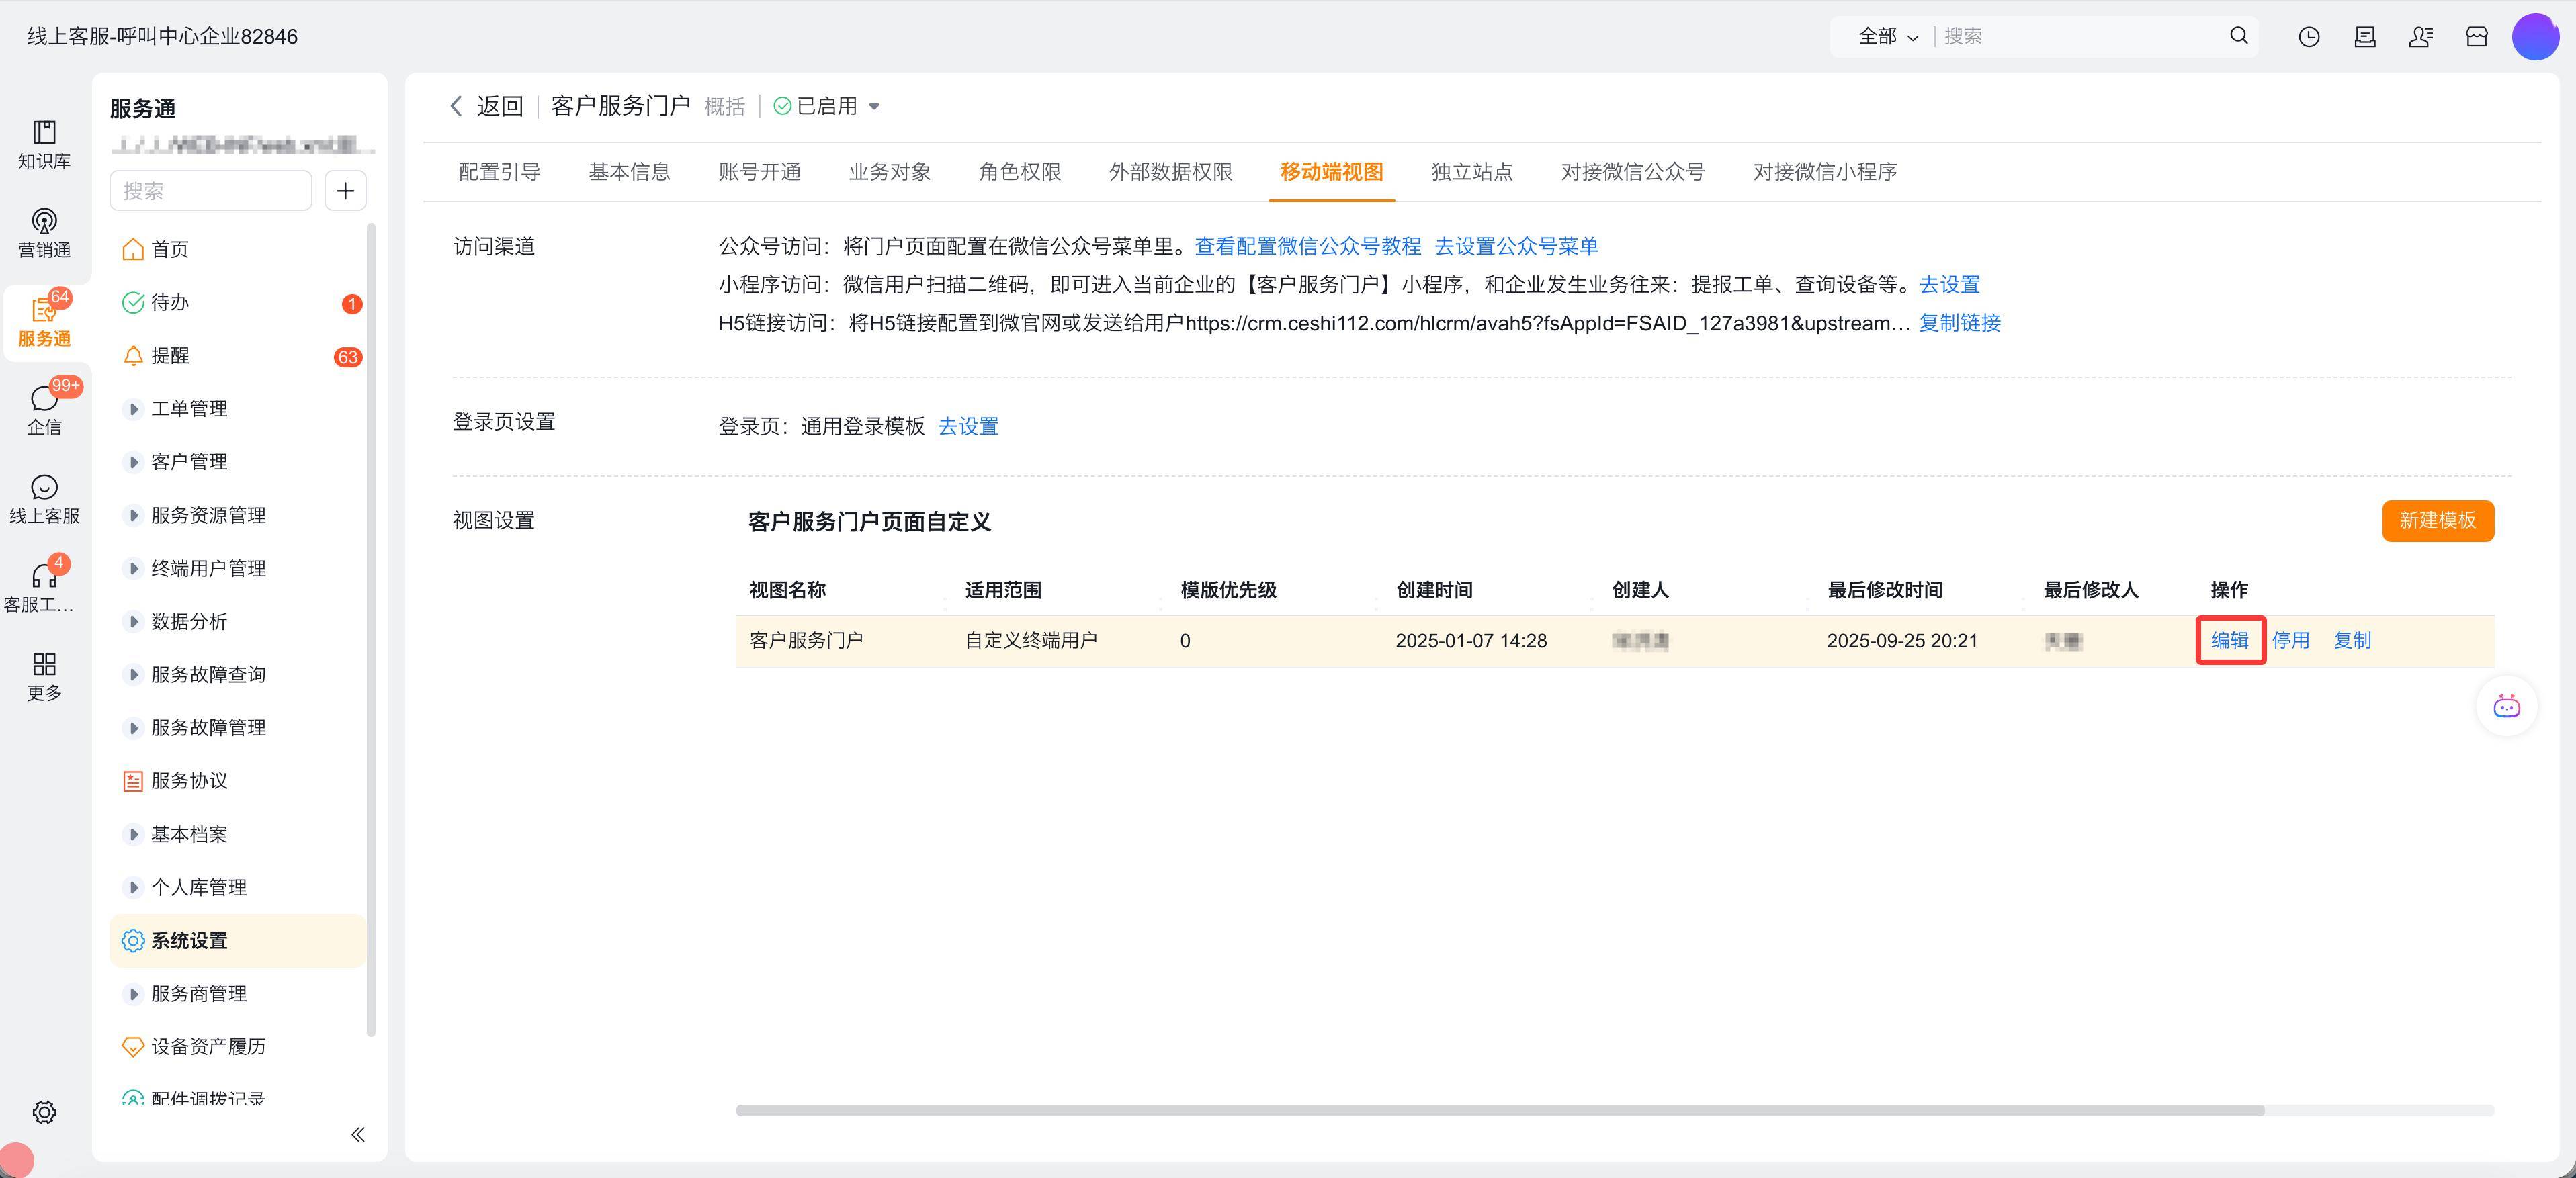Open the bottom-left settings gear
The image size is (2576, 1178).
click(x=44, y=1112)
